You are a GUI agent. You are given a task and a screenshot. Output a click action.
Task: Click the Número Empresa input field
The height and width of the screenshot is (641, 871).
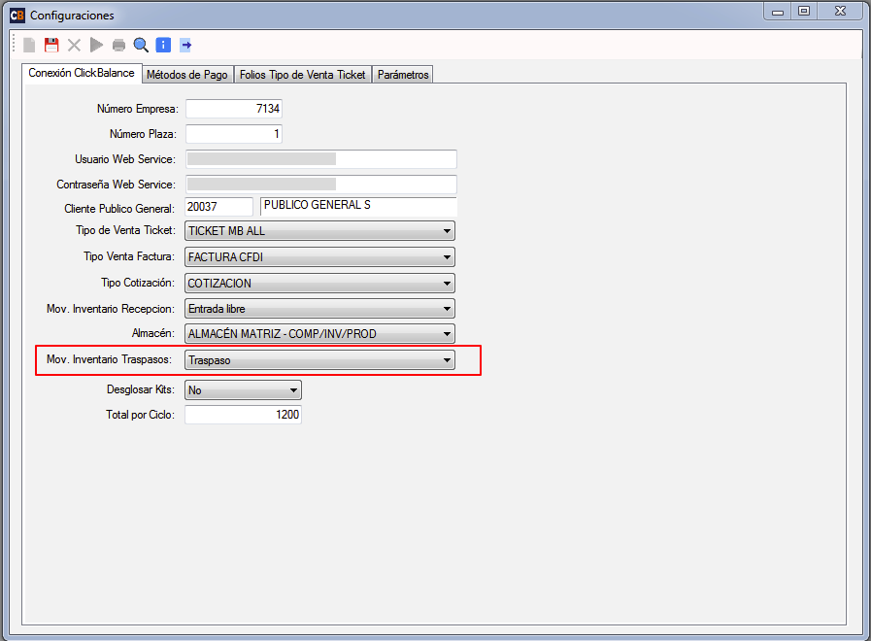[233, 109]
